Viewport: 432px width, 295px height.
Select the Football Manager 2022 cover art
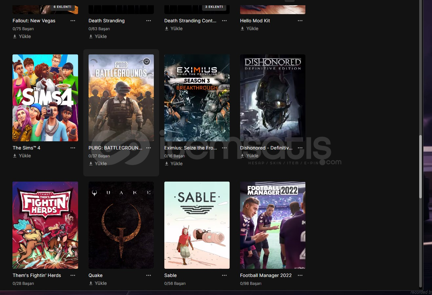click(x=273, y=225)
